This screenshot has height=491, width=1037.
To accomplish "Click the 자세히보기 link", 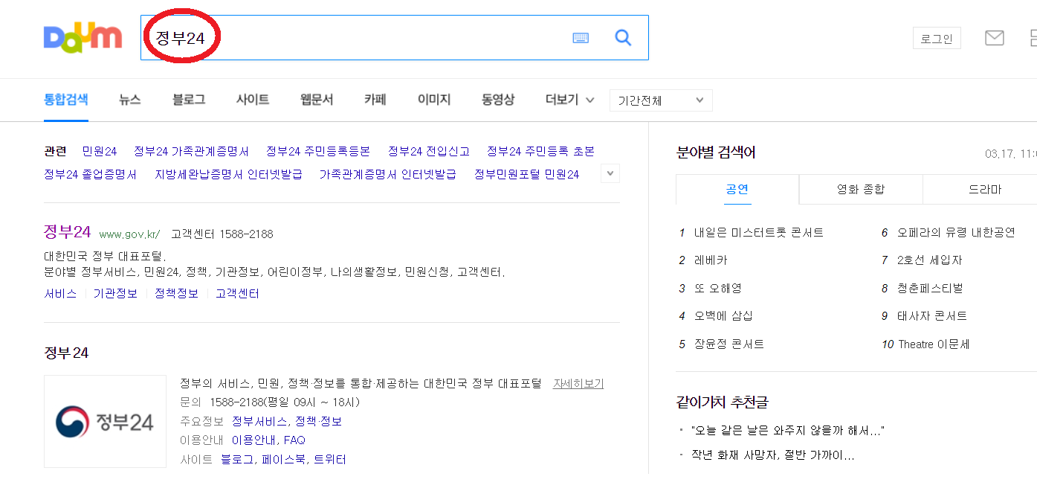I will [x=578, y=383].
